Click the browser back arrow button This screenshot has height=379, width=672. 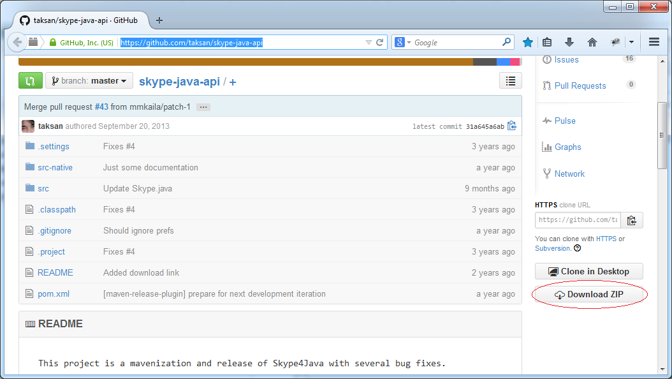17,42
